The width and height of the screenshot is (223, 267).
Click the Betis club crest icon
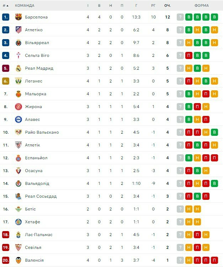pos(18,209)
